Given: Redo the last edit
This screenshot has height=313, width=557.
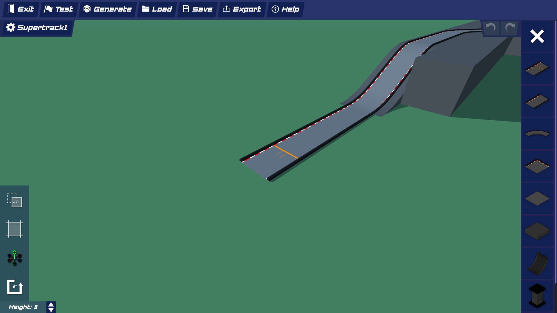Looking at the screenshot, I should click(x=509, y=28).
